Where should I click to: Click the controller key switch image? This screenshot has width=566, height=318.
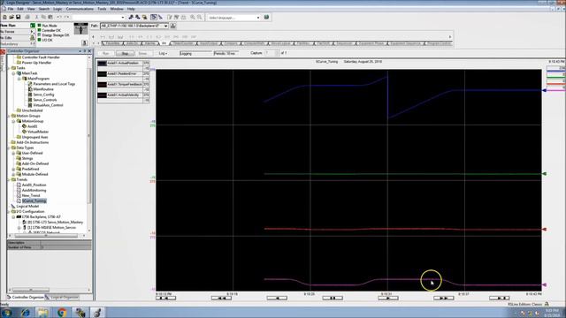[80, 29]
